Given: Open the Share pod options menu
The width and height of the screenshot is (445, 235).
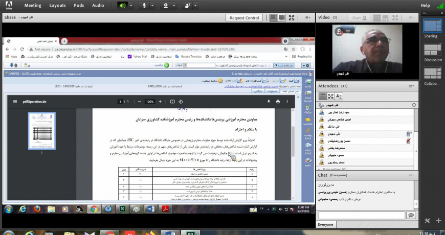Looking at the screenshot, I should (x=308, y=17).
